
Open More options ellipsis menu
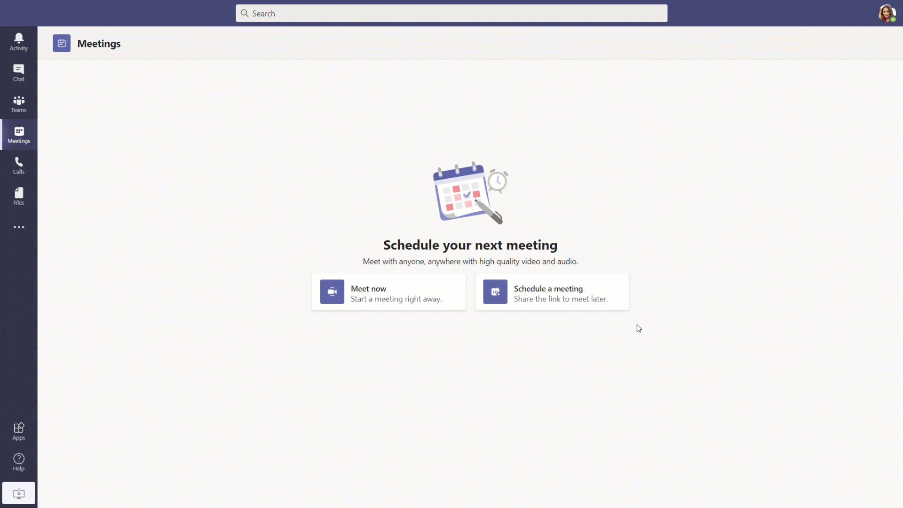[x=19, y=227]
